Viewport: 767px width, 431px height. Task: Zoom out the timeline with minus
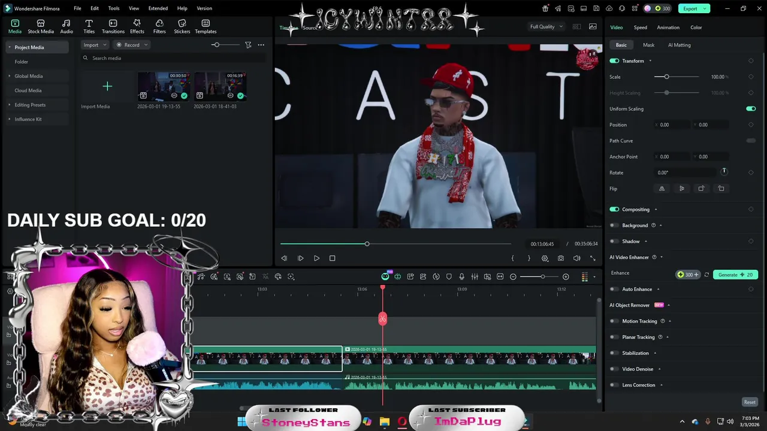coord(513,277)
